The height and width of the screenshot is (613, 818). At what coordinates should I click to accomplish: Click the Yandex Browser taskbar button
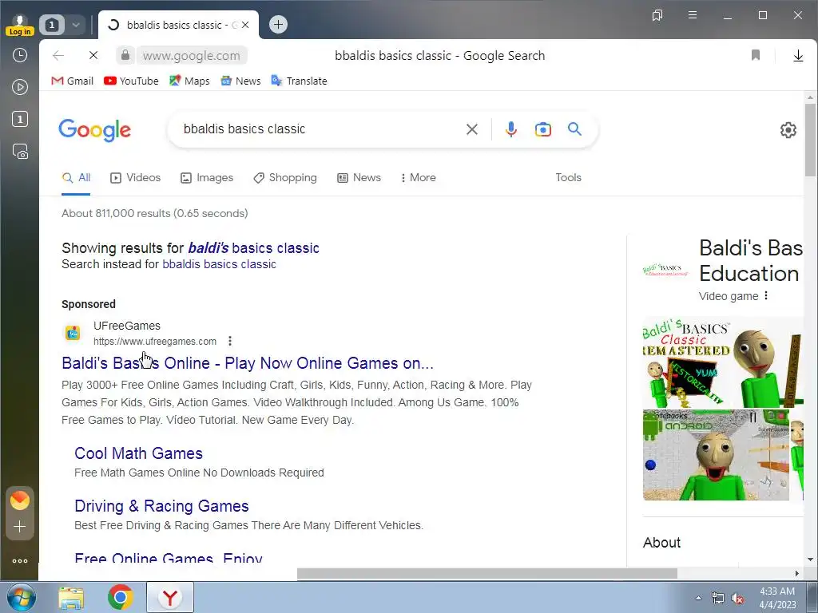(170, 597)
